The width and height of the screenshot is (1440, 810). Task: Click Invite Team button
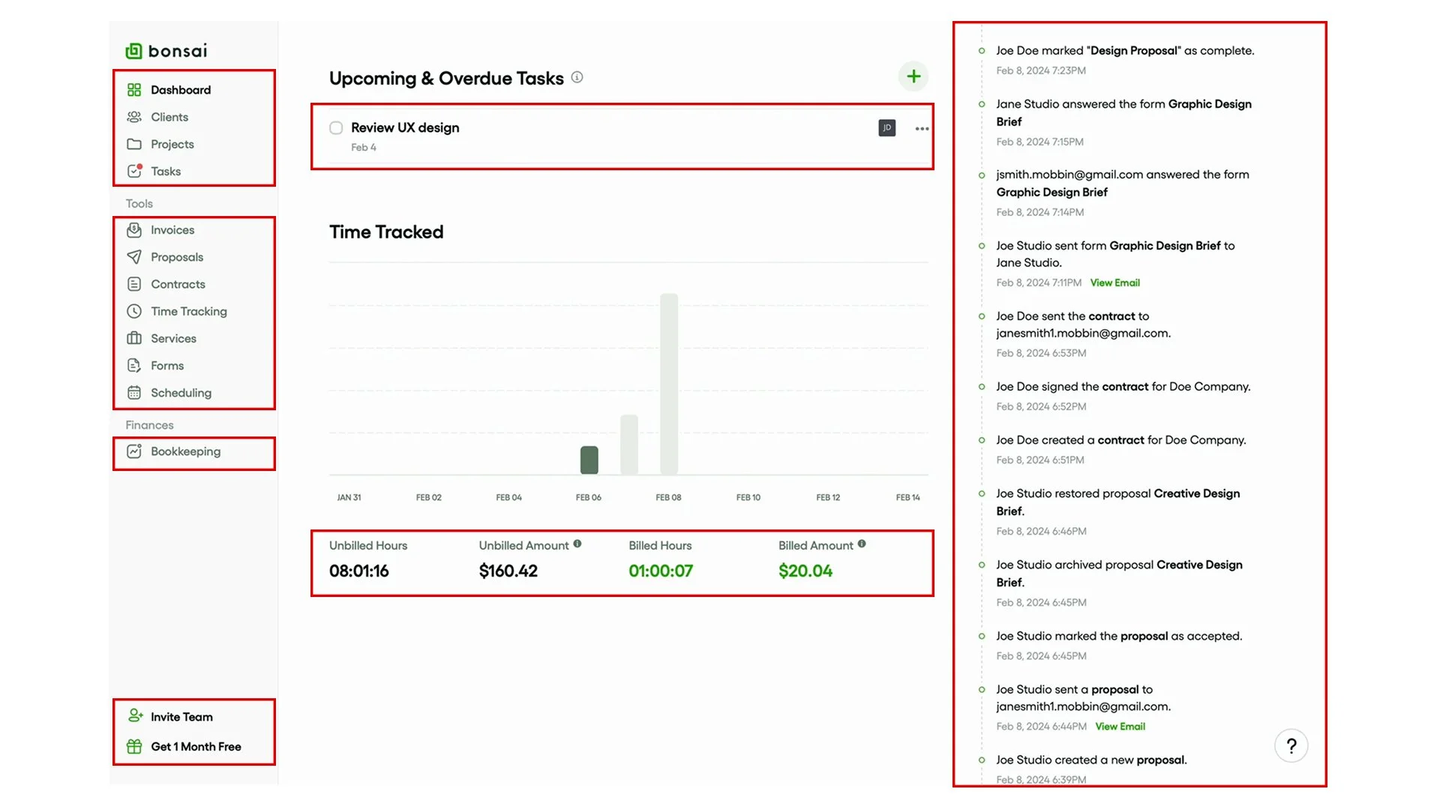181,717
